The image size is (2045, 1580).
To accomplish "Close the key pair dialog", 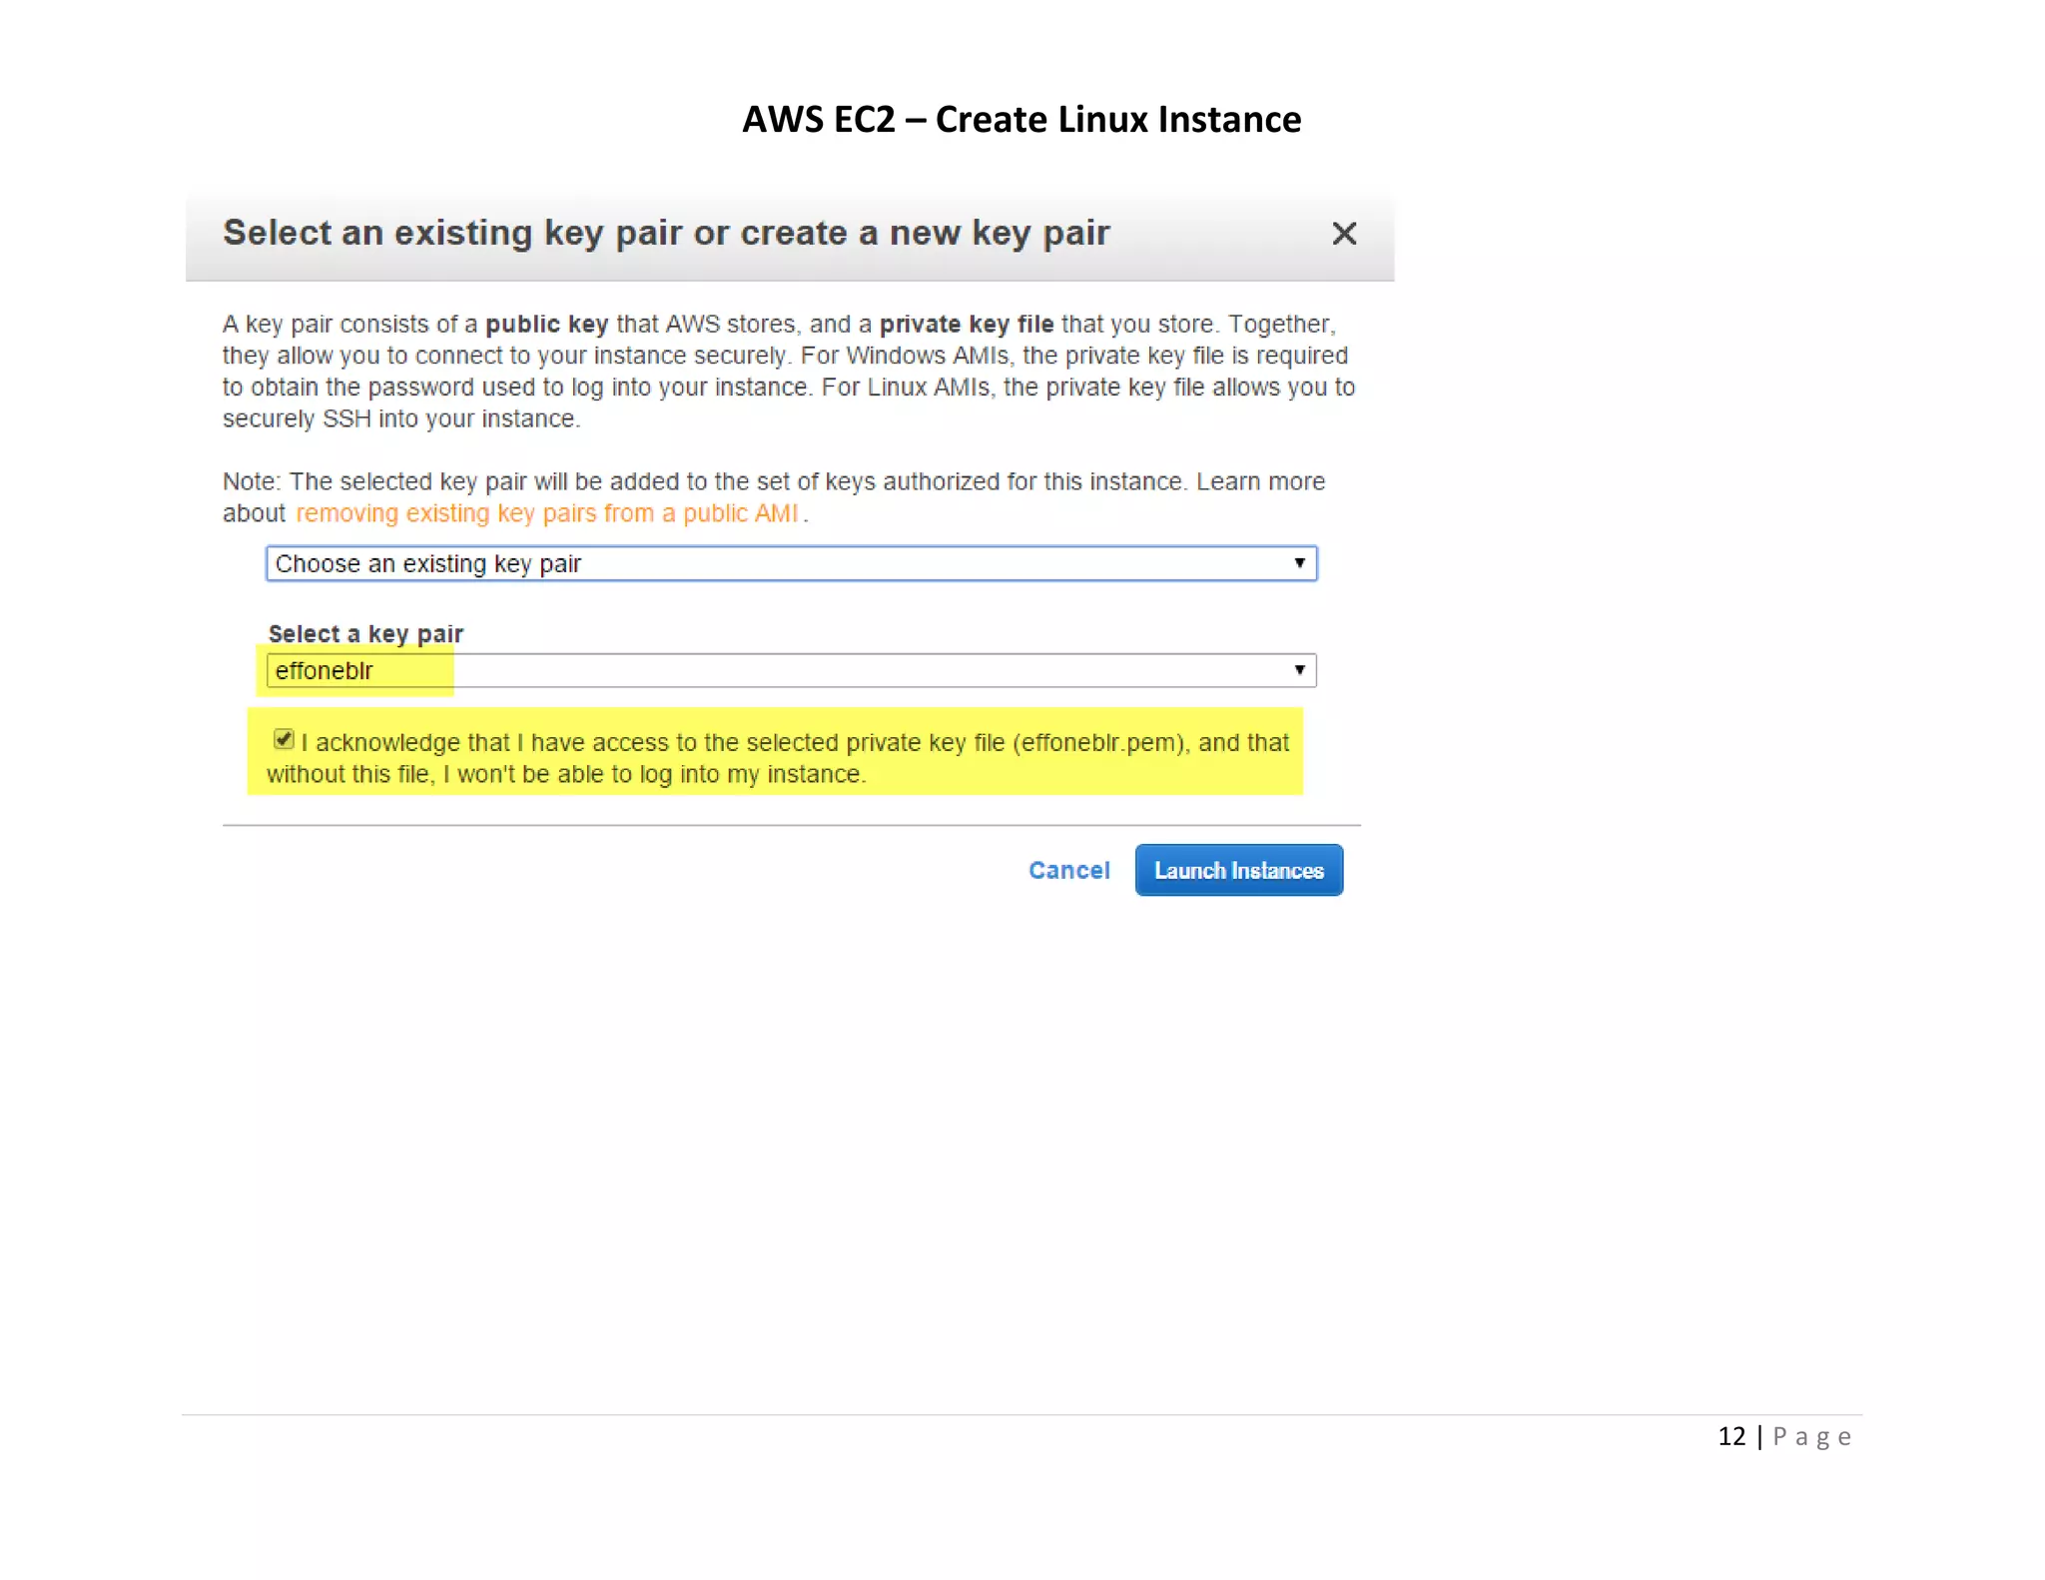I will [1344, 234].
